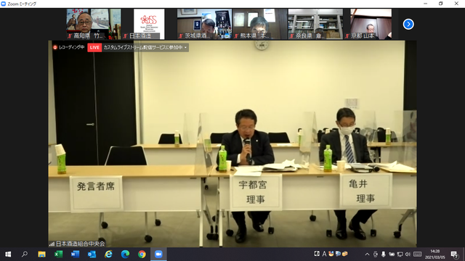The image size is (465, 261).
Task: Open the touch keyboard tray icon
Action: click(x=417, y=254)
